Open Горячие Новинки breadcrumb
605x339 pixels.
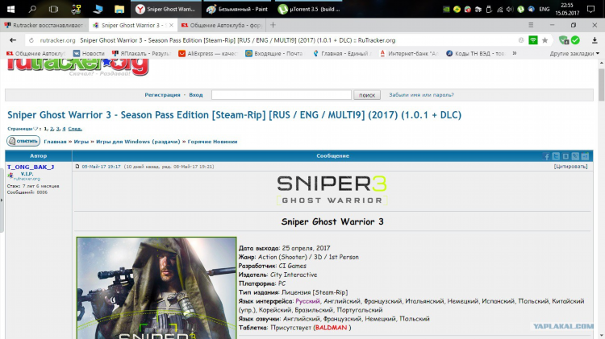coord(212,142)
